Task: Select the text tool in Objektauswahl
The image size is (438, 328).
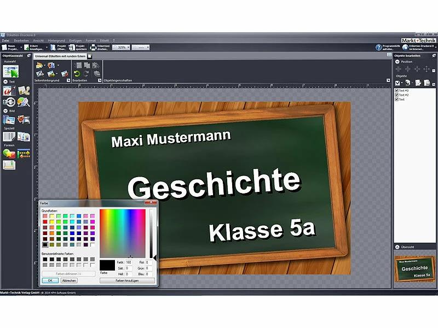Action: click(9, 91)
